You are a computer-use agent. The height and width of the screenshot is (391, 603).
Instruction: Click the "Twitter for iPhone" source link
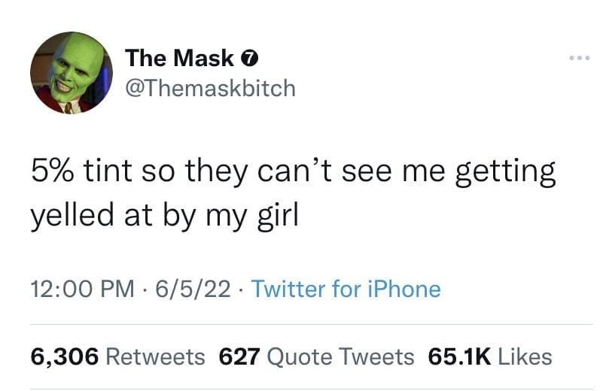click(345, 289)
